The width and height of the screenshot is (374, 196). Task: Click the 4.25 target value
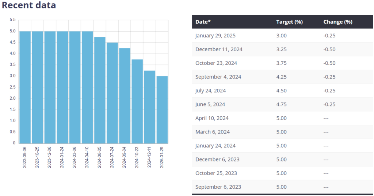(282, 77)
